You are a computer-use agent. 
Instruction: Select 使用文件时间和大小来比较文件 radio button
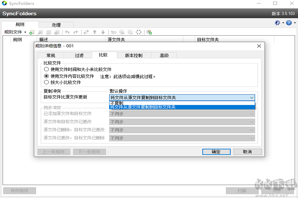tap(46, 69)
